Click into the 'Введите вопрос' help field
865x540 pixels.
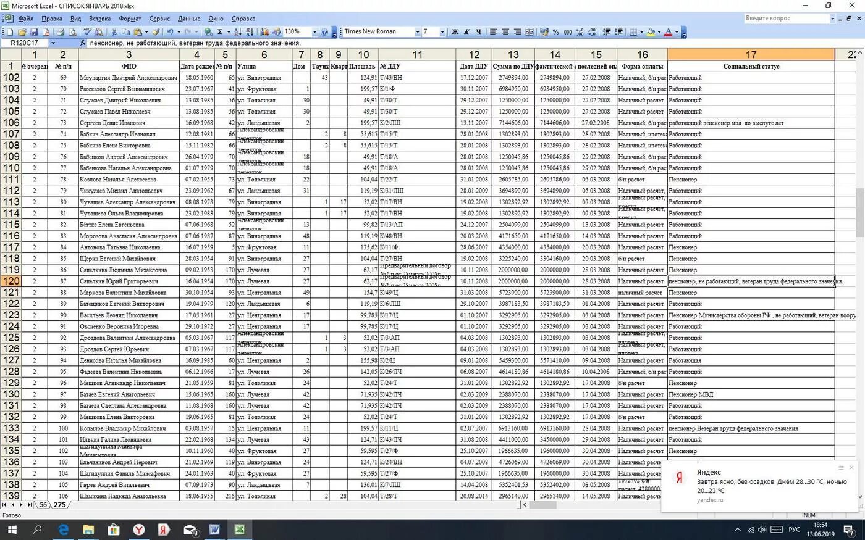pos(786,19)
